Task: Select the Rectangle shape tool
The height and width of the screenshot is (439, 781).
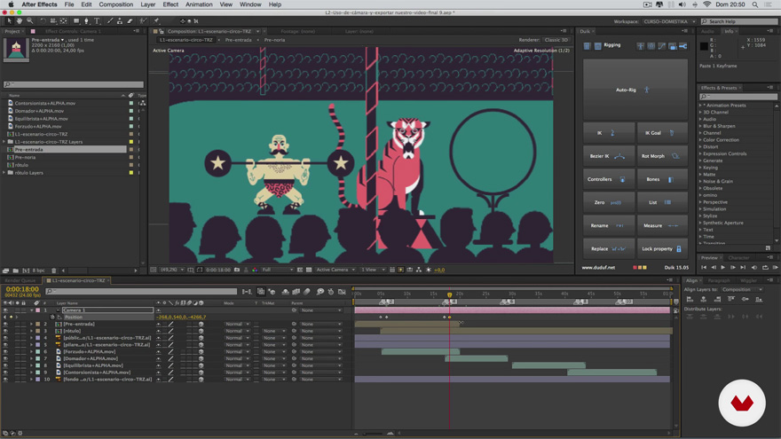Action: click(76, 21)
